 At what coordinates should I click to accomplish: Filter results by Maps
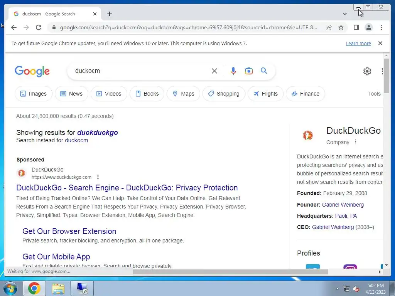point(183,94)
